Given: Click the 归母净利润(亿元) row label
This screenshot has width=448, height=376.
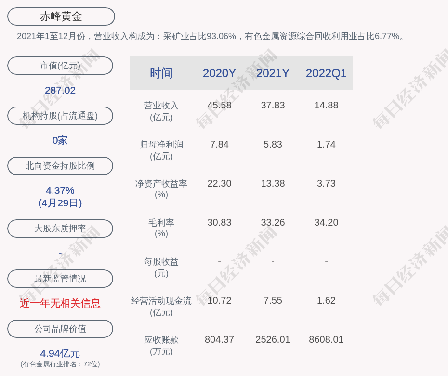Looking at the screenshot, I should coord(161,150).
